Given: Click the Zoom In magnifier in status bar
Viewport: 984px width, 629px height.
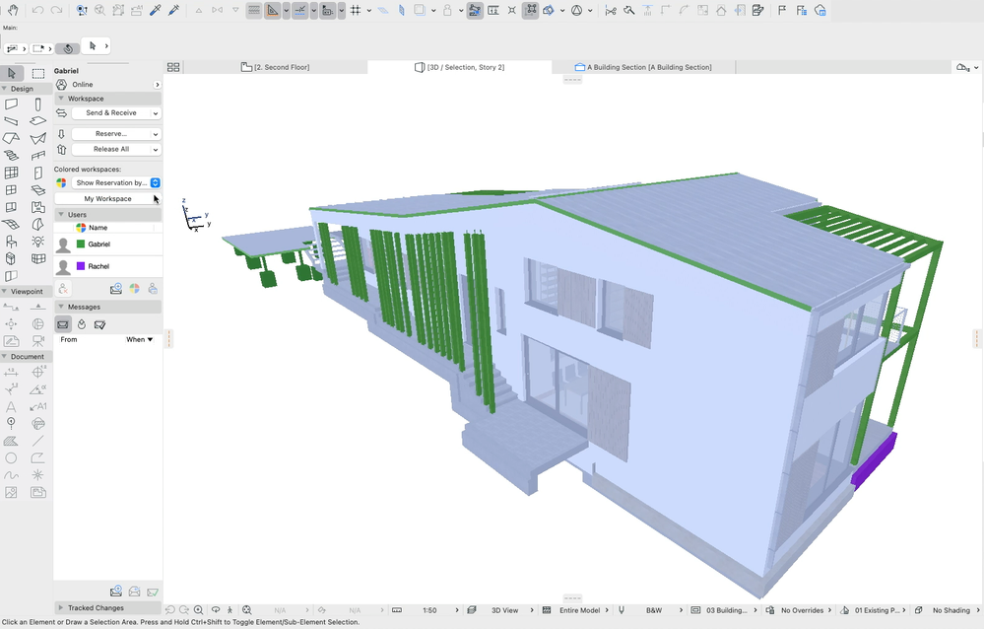Looking at the screenshot, I should [198, 609].
